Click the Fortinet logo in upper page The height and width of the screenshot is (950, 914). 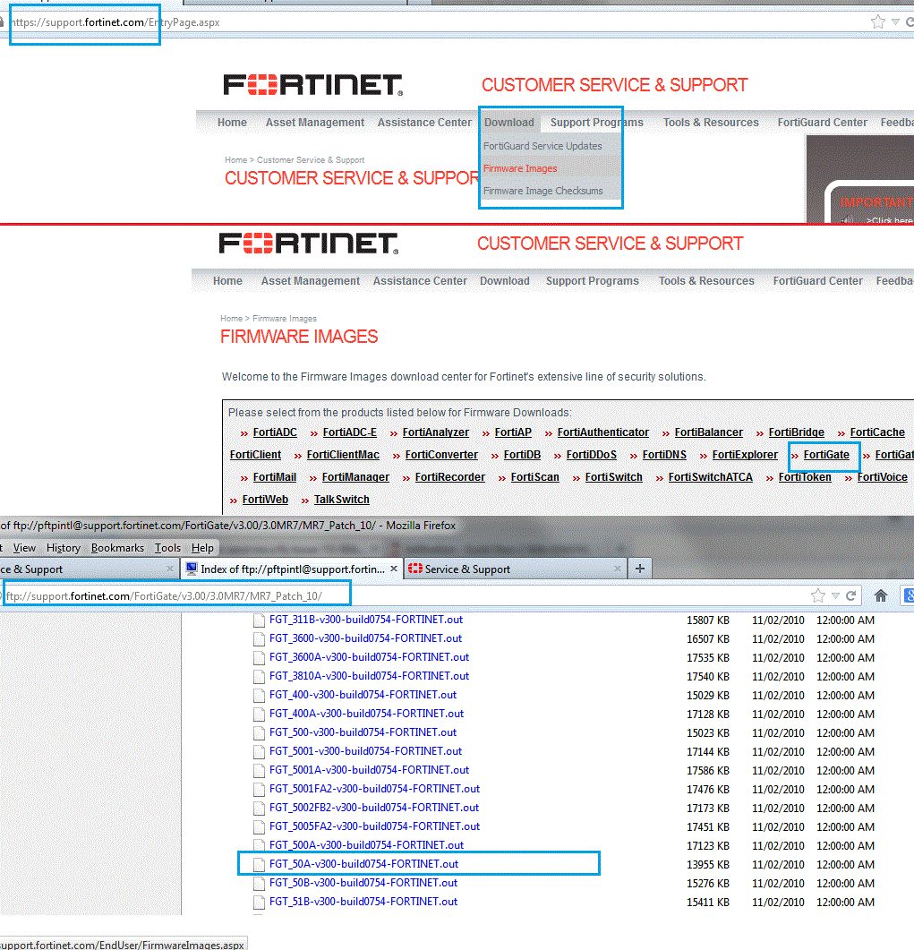pos(313,85)
